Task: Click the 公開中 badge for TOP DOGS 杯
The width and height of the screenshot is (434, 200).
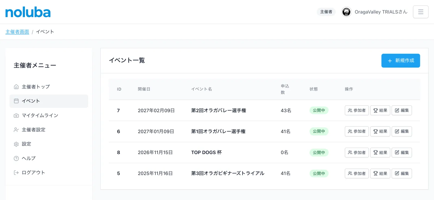Action: (319, 152)
